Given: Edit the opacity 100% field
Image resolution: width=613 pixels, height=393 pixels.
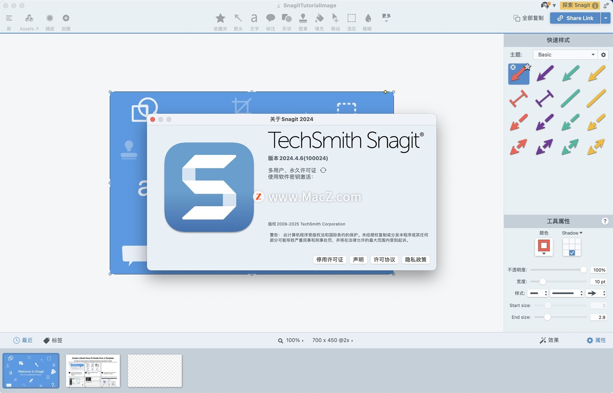Looking at the screenshot, I should (598, 270).
